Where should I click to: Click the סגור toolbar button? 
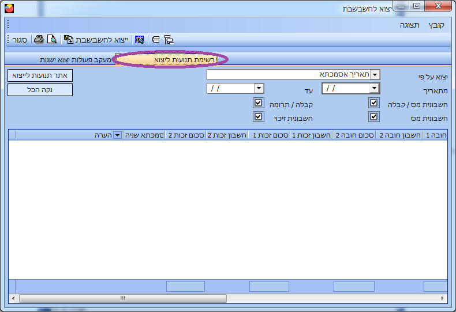21,40
